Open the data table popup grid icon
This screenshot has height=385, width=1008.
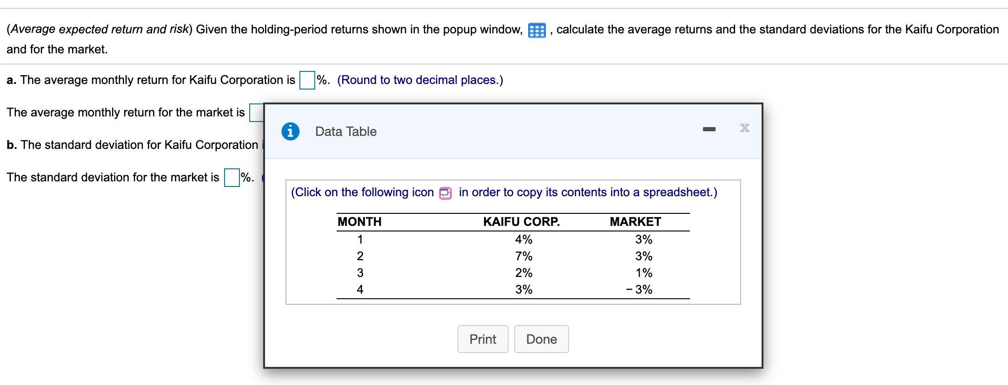coord(537,30)
